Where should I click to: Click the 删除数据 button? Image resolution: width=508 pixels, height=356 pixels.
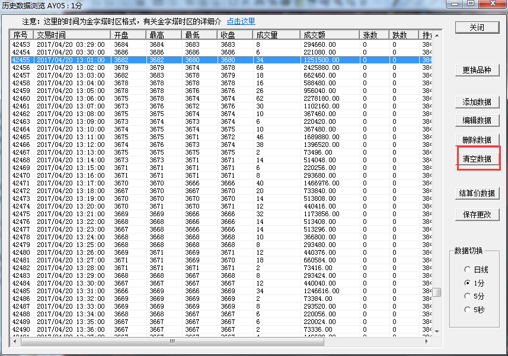pos(477,140)
